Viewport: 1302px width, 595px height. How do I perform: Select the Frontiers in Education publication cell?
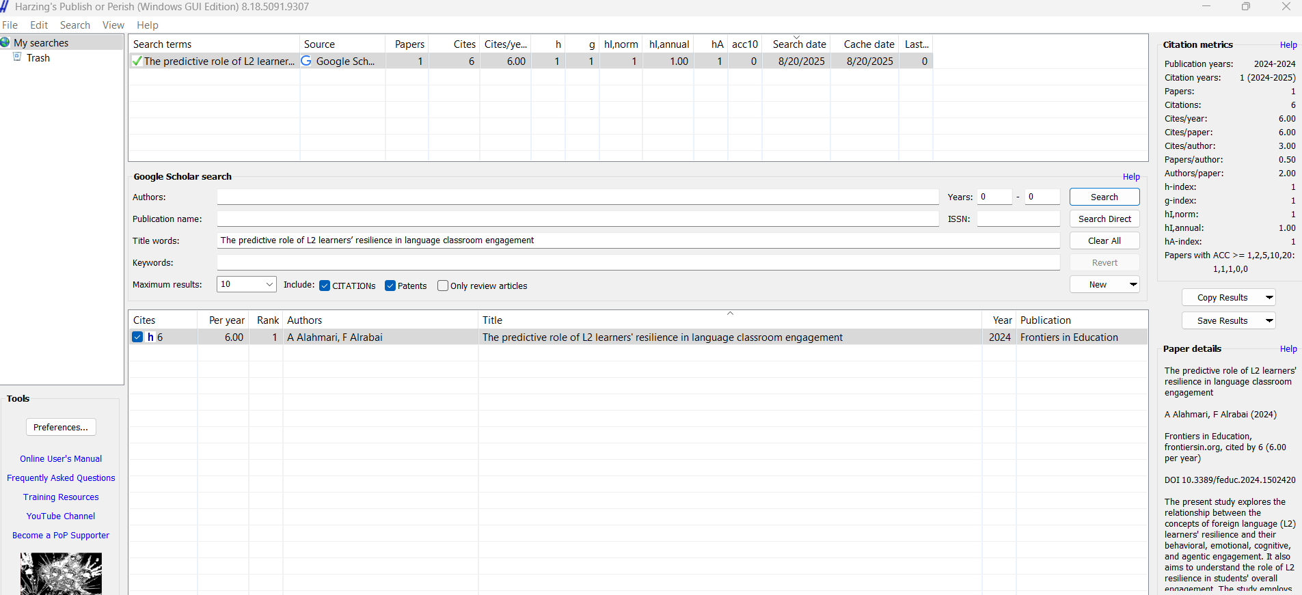[1082, 337]
